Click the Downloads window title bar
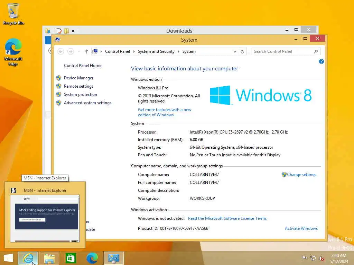This screenshot has height=265, width=354. coord(179,31)
